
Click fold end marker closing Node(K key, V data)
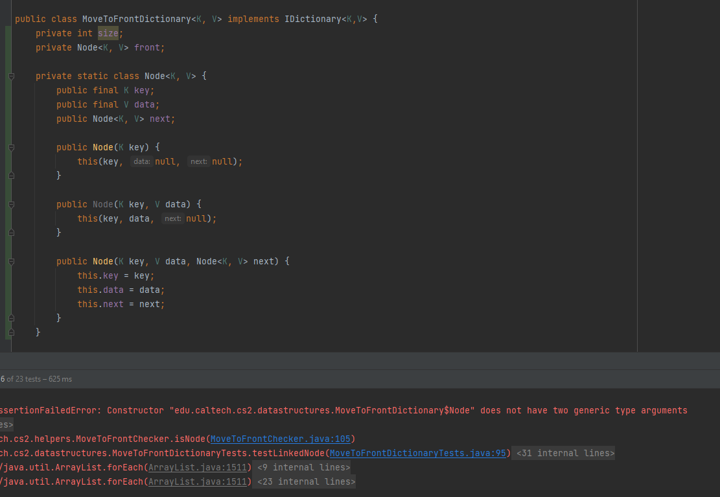pos(11,233)
